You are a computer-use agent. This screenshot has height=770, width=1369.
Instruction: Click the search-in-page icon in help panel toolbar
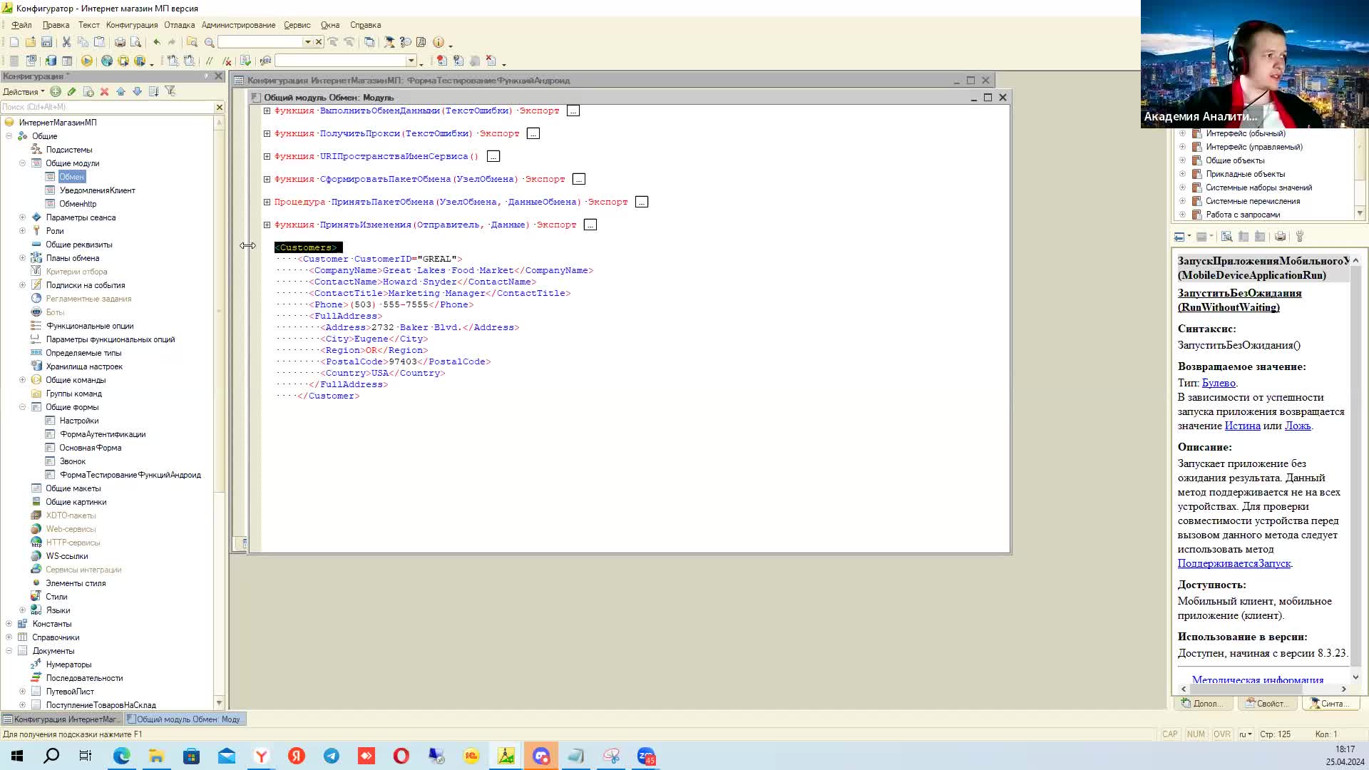(1226, 237)
